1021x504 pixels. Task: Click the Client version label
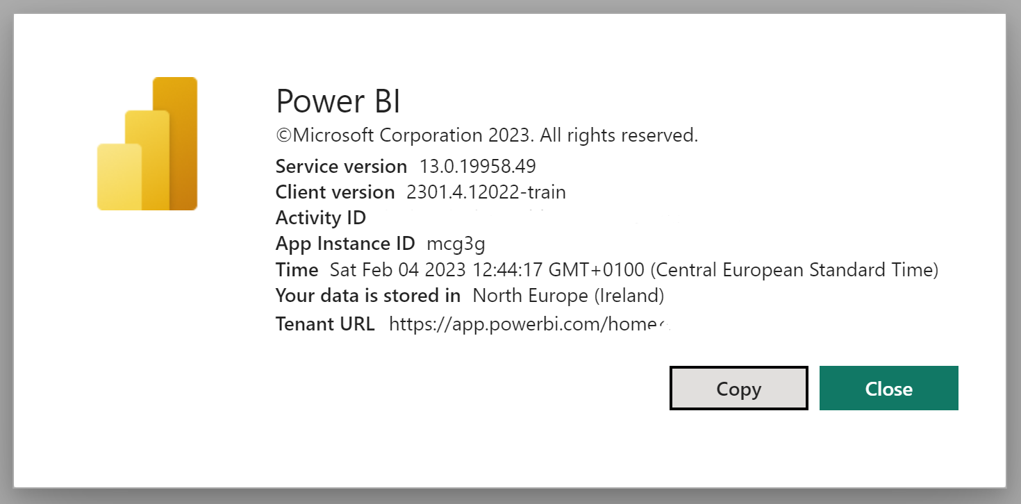(335, 192)
